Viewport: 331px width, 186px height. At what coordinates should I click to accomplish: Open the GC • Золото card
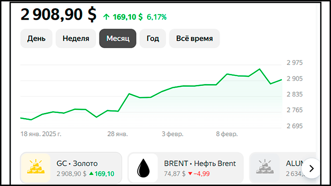point(71,168)
